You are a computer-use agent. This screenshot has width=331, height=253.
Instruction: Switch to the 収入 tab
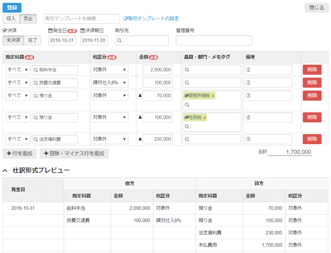coord(11,19)
